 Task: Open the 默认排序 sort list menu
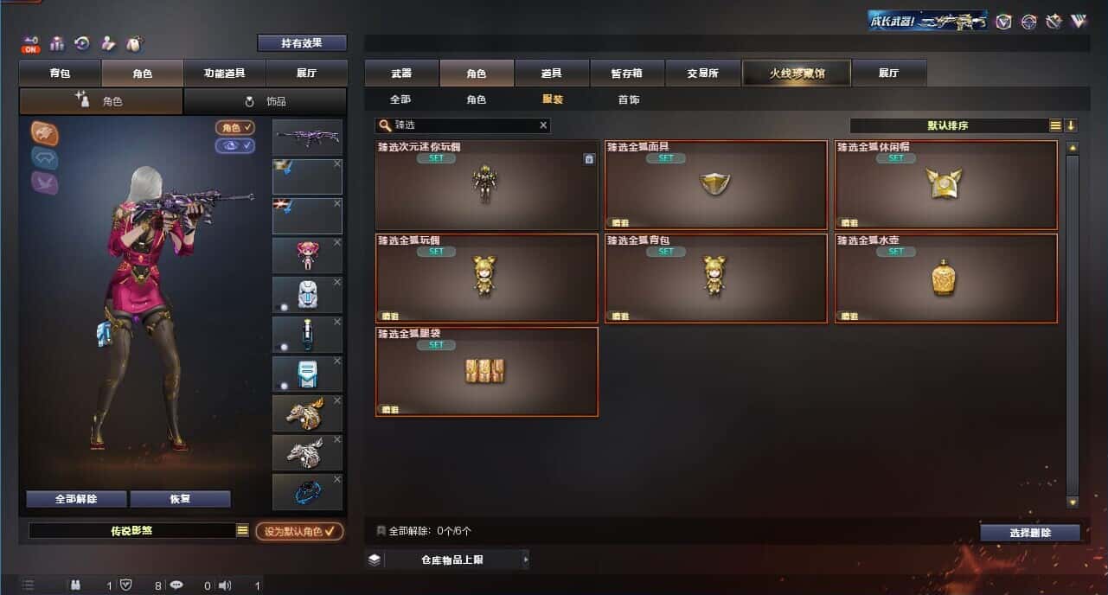(1055, 125)
